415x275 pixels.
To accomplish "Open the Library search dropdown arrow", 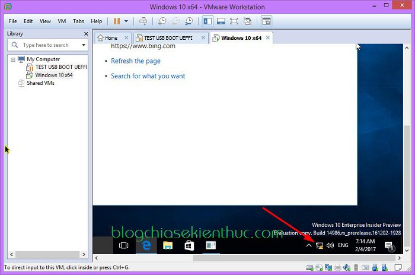I will coord(84,45).
